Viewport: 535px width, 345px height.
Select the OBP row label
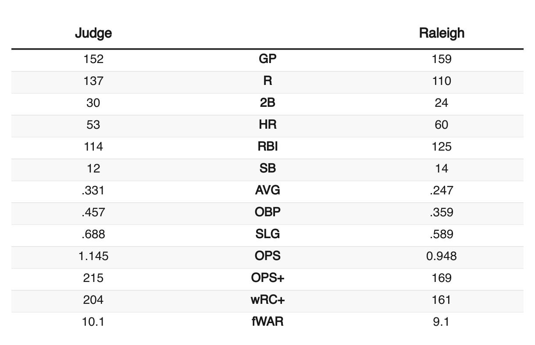pyautogui.click(x=267, y=212)
